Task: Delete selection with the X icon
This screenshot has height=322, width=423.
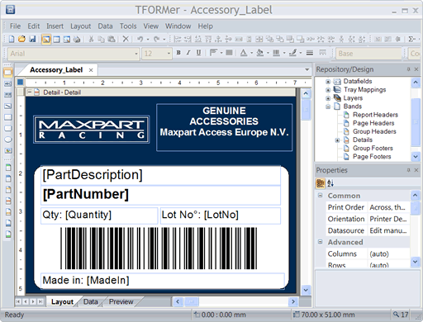Action: [126, 39]
